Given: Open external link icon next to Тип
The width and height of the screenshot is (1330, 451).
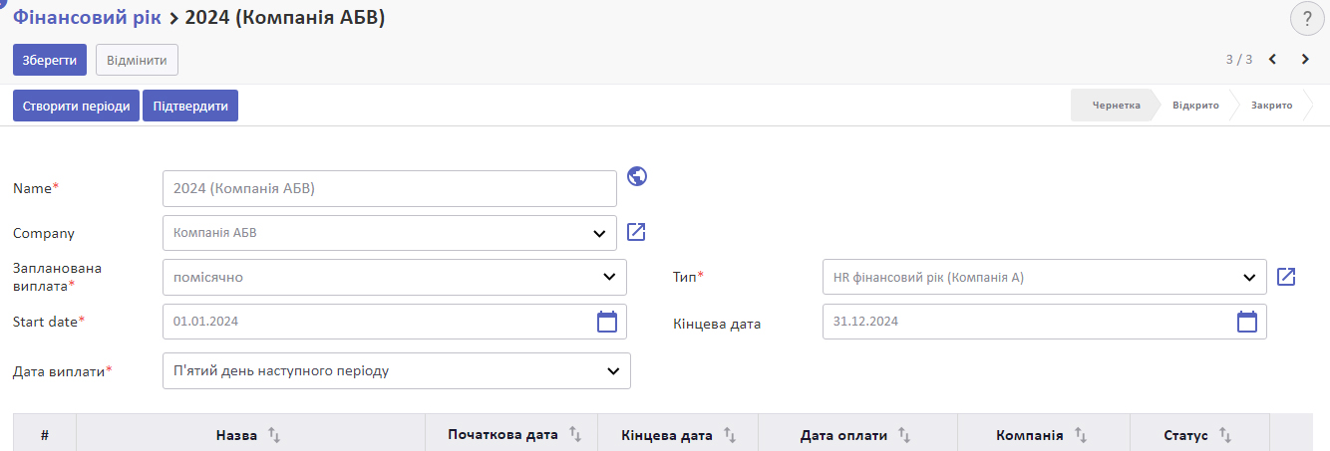Looking at the screenshot, I should click(x=1286, y=277).
